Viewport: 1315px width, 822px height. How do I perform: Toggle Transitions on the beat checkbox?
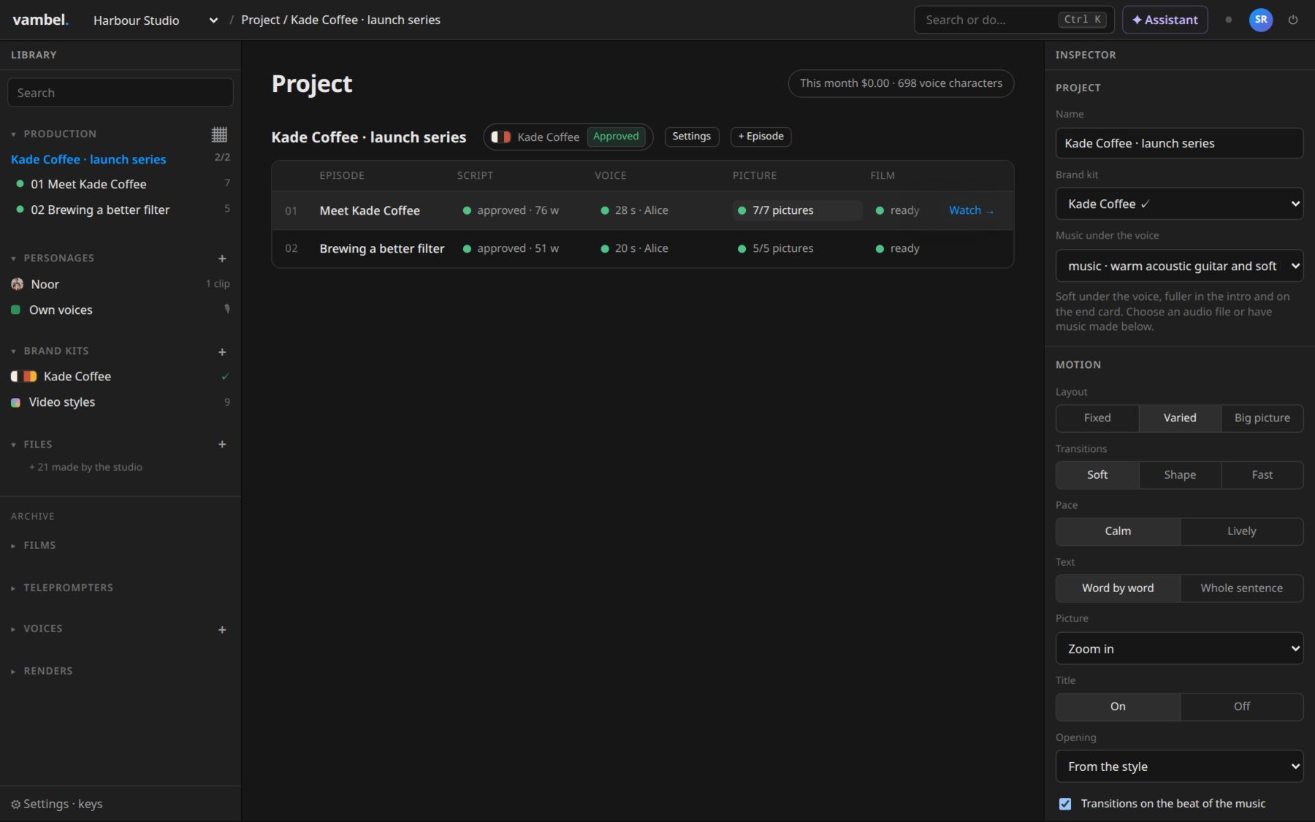click(x=1065, y=804)
